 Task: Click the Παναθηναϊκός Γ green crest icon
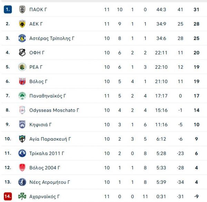pyautogui.click(x=22, y=96)
